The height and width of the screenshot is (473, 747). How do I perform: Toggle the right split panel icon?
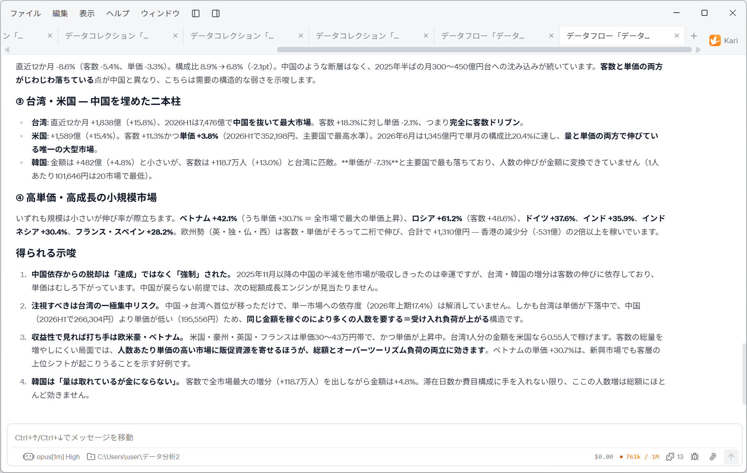(x=216, y=13)
